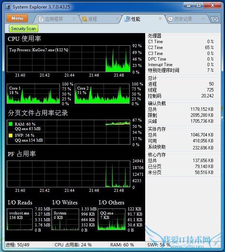Click the Core 1 usage graph

tap(33, 94)
